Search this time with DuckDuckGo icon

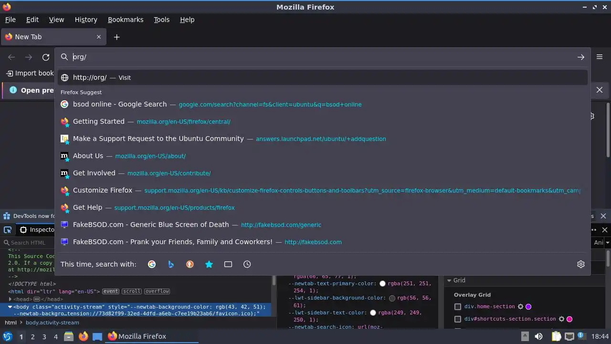tap(190, 264)
